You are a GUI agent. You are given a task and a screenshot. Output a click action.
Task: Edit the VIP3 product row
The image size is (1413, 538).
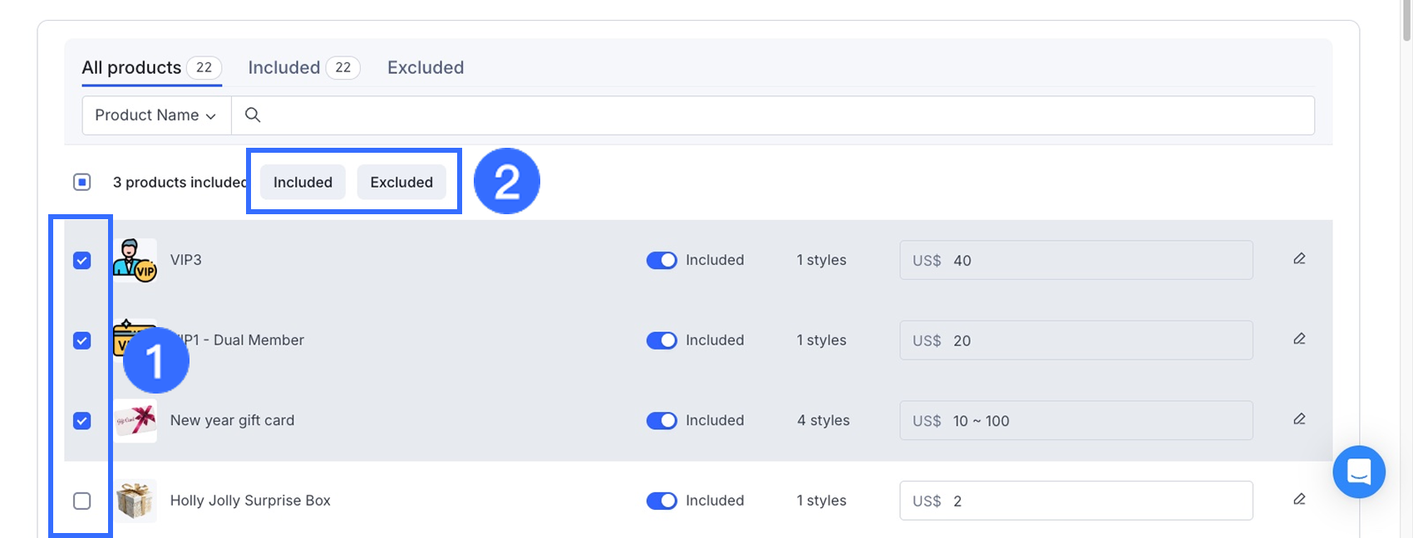pos(1299,259)
